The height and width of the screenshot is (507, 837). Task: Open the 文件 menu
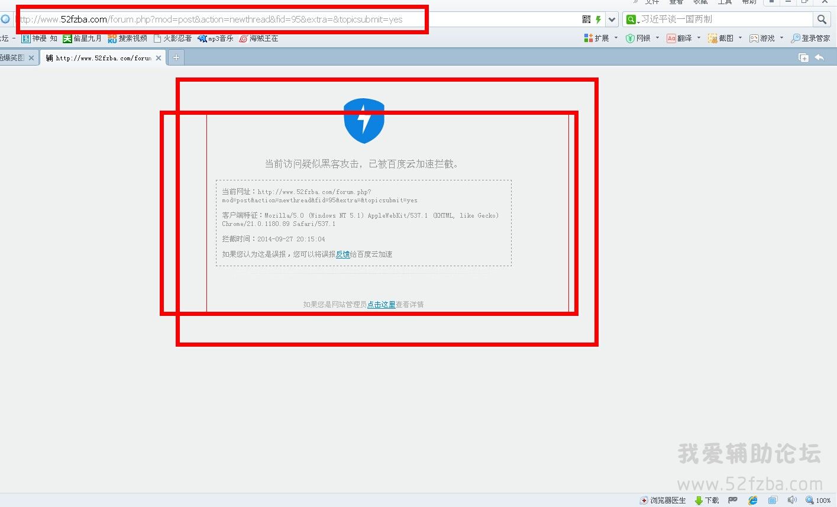[x=652, y=2]
